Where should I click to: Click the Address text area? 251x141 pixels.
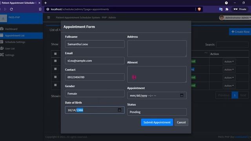(157, 49)
